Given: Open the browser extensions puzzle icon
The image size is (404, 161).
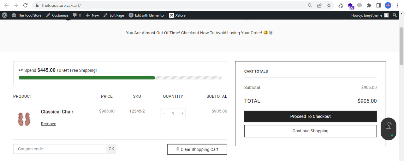Looking at the screenshot, I should coord(369,5).
